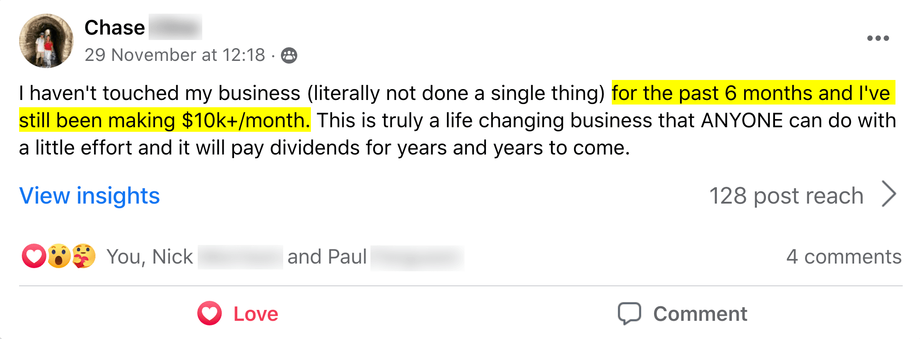Toggle the Love reaction label off

click(x=255, y=314)
